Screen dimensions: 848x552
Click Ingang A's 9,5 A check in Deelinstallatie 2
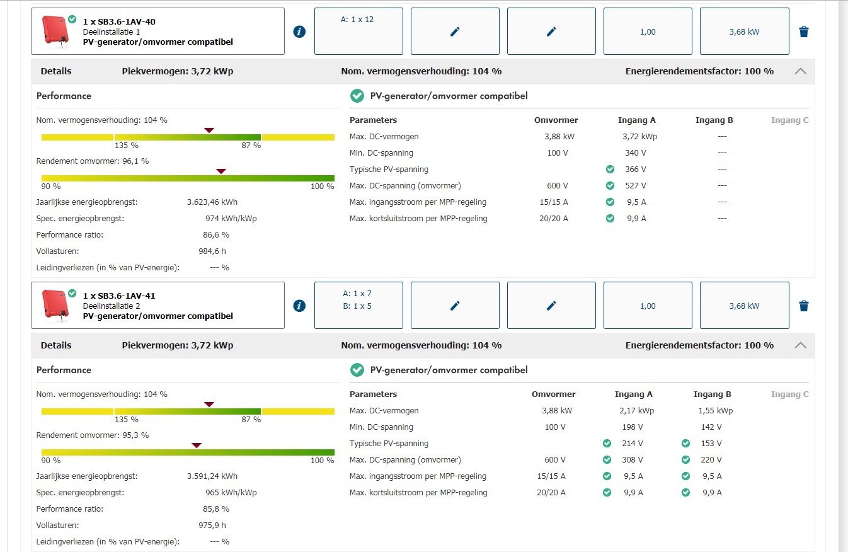607,476
